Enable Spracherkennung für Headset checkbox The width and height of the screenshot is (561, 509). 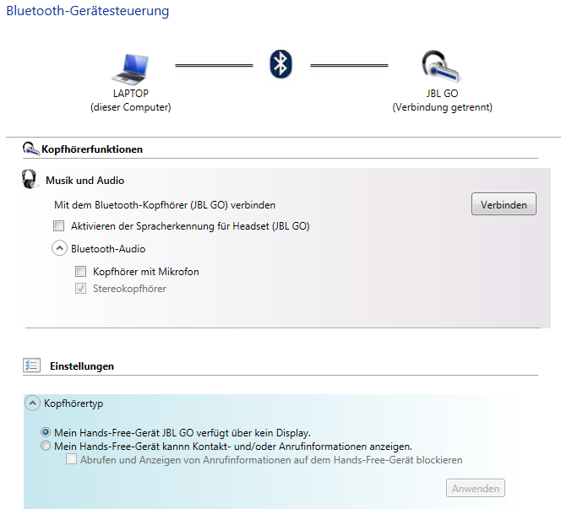tap(58, 226)
